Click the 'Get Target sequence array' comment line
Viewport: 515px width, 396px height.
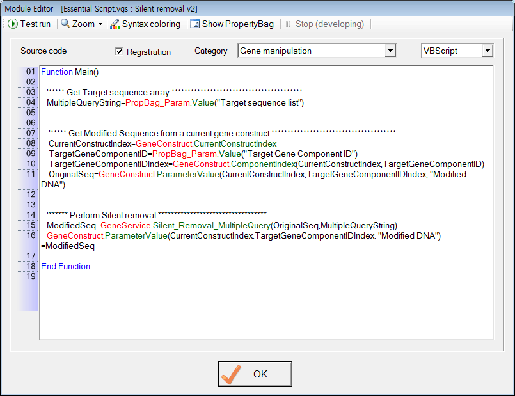(x=174, y=92)
